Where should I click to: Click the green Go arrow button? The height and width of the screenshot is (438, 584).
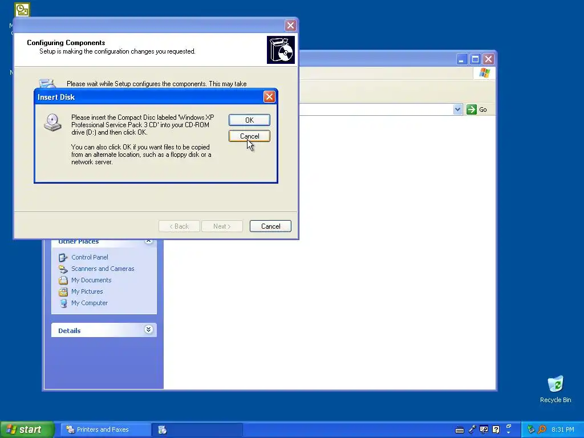pos(472,109)
